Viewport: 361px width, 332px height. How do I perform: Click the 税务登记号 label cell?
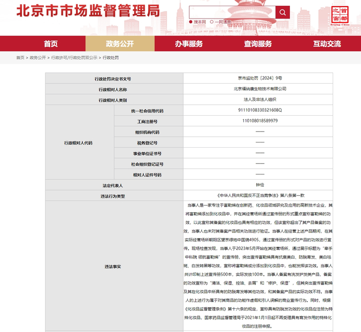[149, 142]
